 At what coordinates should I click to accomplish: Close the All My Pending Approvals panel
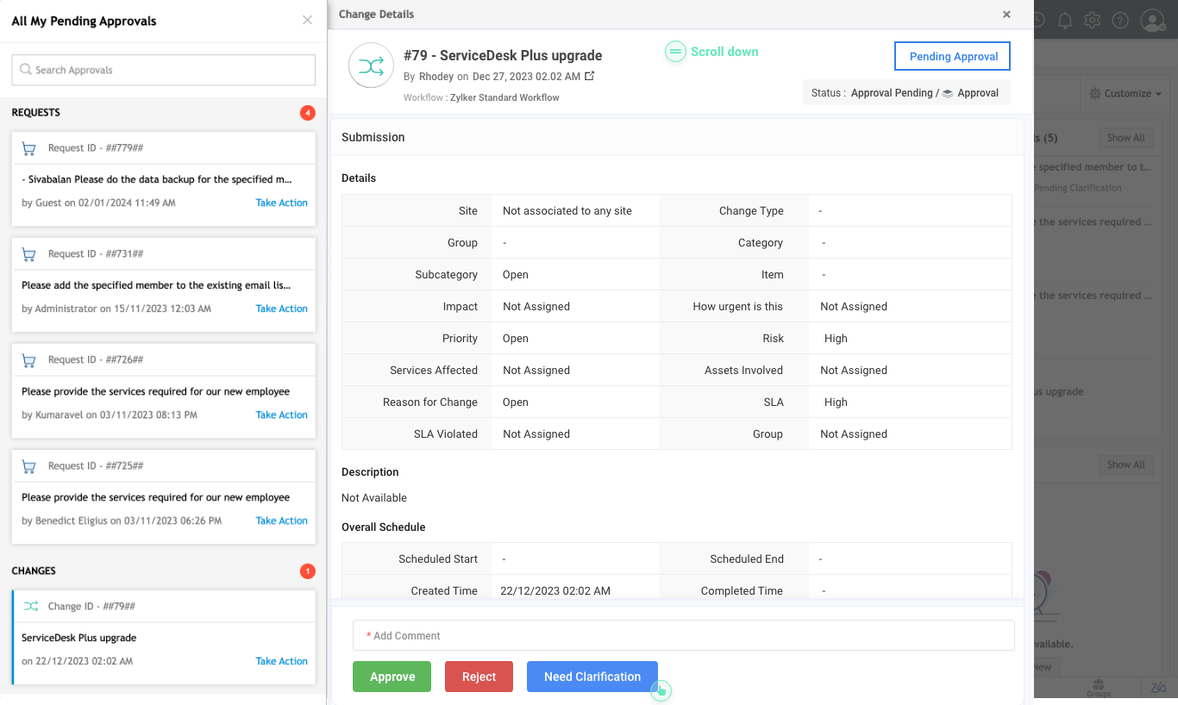pos(307,21)
